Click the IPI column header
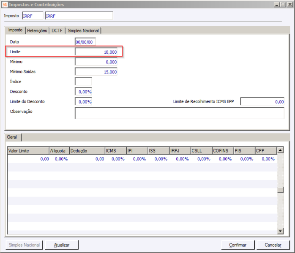 pos(137,151)
